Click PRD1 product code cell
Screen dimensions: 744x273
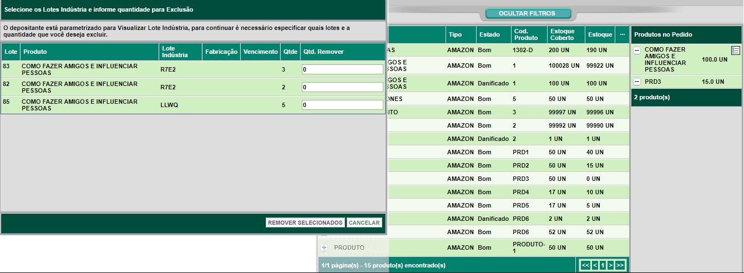(521, 152)
